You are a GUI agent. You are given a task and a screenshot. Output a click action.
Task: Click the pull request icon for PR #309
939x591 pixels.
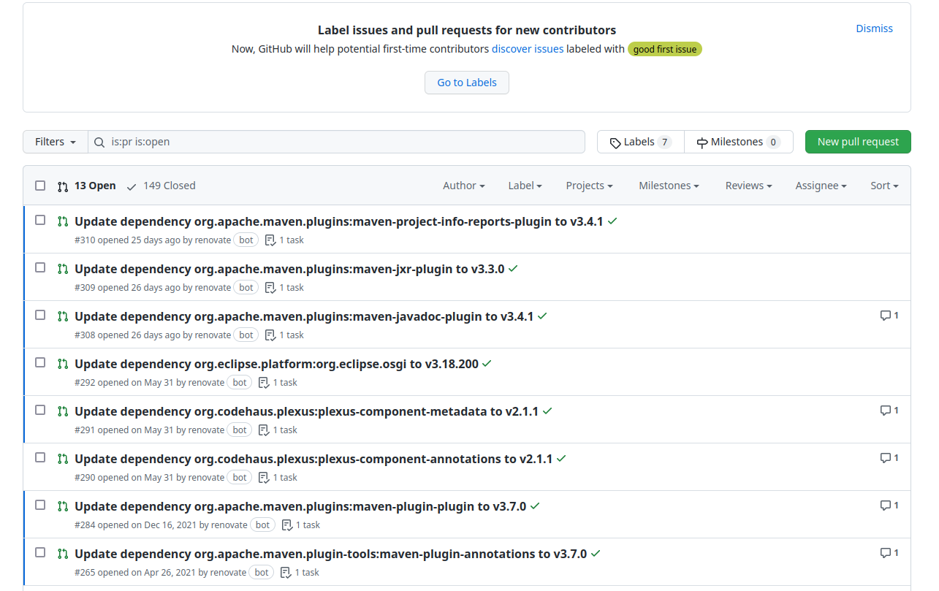coord(63,269)
